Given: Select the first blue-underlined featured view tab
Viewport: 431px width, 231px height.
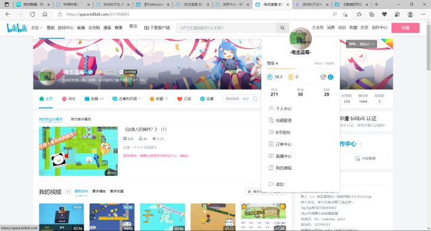Looking at the screenshot, I should point(51,119).
